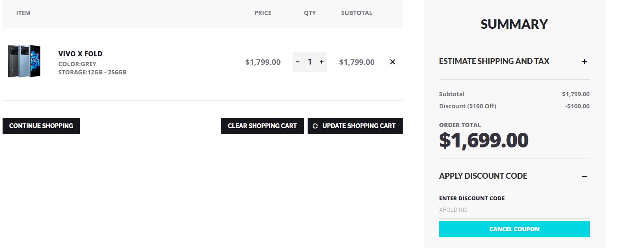Increase quantity with the plus icon
The height and width of the screenshot is (248, 629).
point(322,62)
